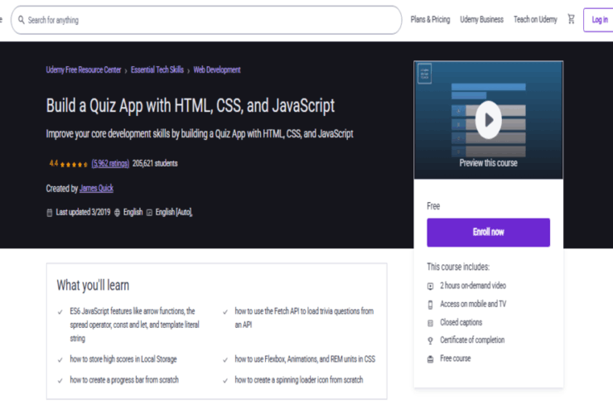Click the Free price label
613x414 pixels.
click(433, 206)
